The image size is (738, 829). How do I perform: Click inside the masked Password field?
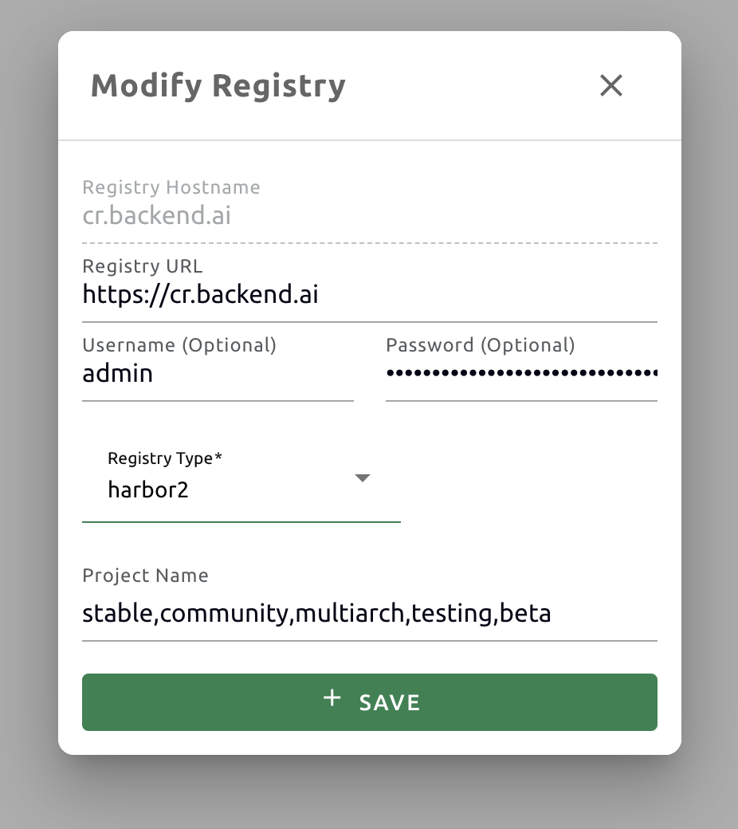(x=521, y=373)
